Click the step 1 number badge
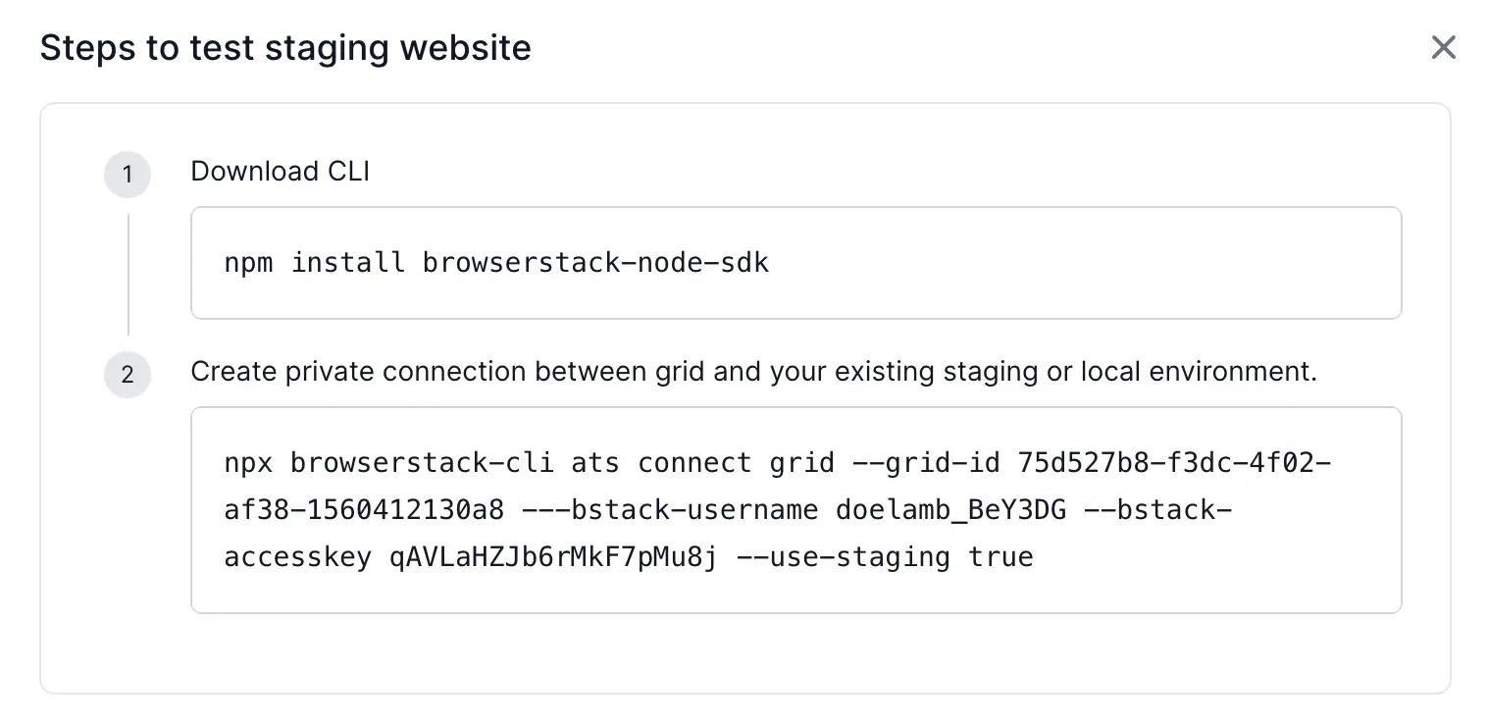Viewport: 1487px width, 726px height. point(128,176)
